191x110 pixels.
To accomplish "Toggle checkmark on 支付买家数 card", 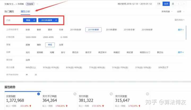I will point(147,94).
